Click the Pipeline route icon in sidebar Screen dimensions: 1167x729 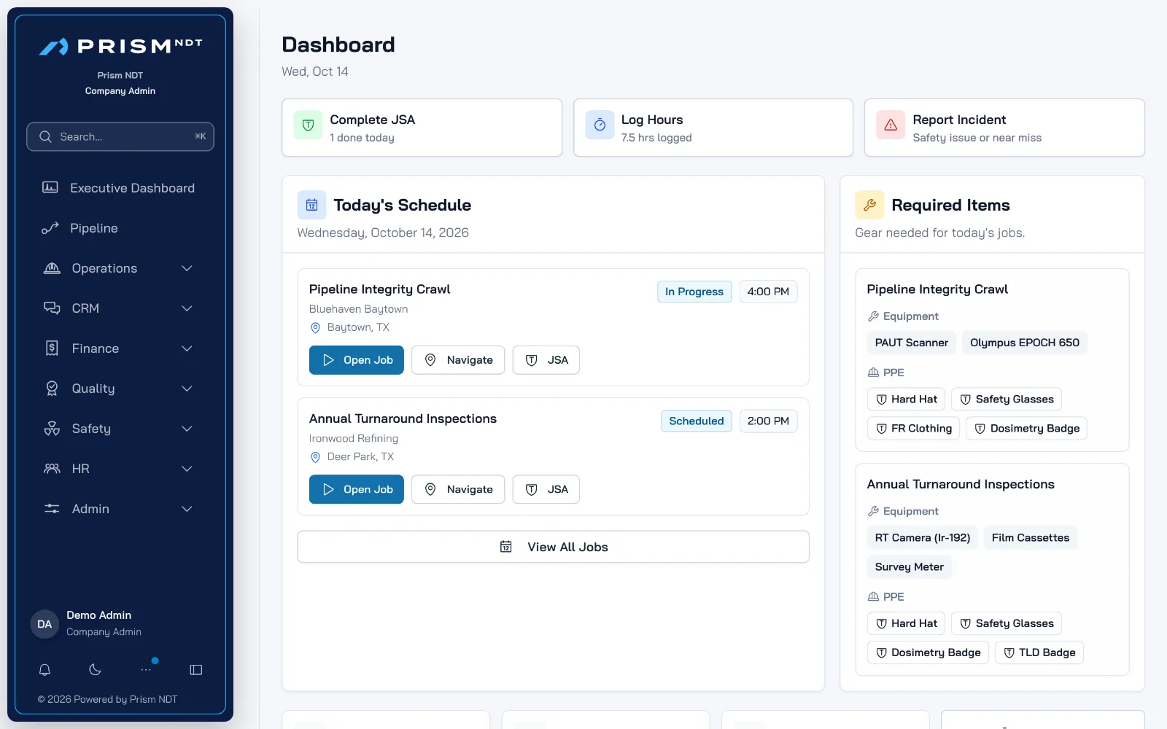(50, 228)
